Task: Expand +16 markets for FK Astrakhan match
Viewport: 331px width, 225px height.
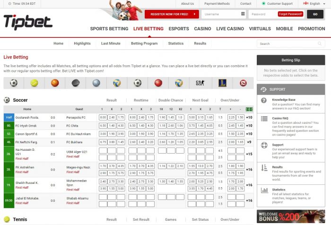Action: click(x=249, y=170)
